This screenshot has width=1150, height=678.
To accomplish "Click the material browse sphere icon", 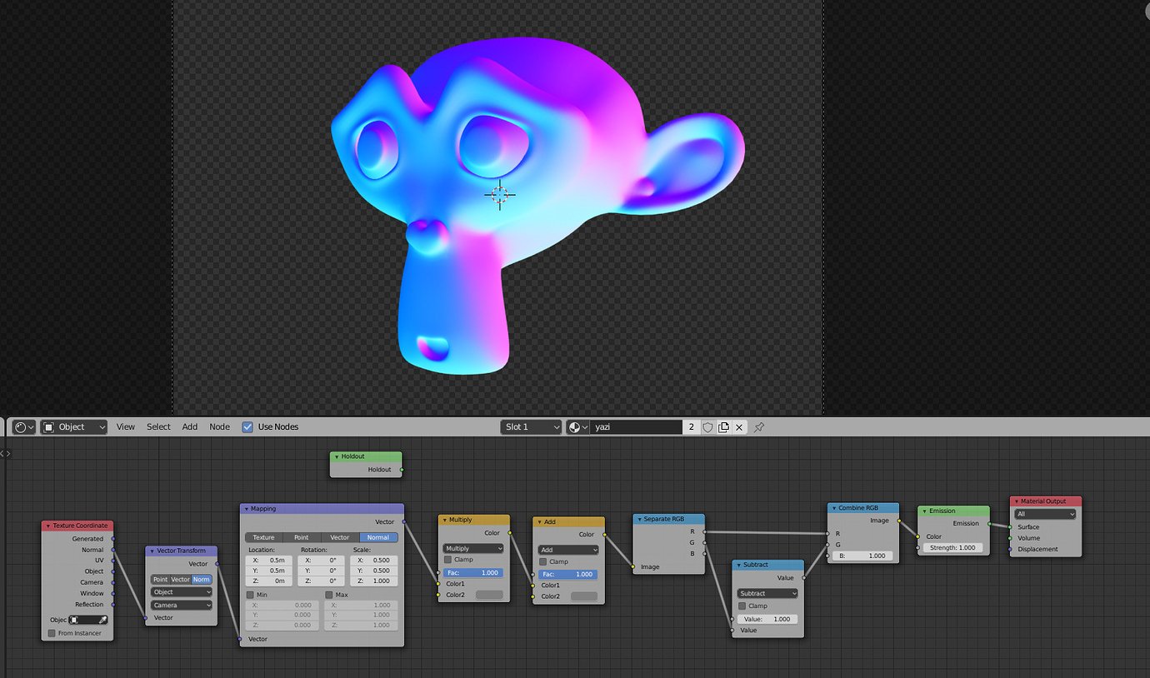I will pos(577,426).
